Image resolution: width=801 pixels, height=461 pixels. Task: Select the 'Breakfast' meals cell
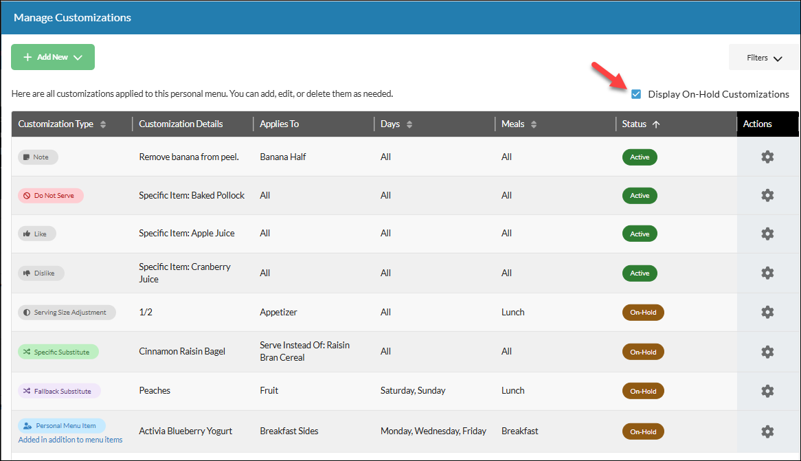tap(519, 431)
